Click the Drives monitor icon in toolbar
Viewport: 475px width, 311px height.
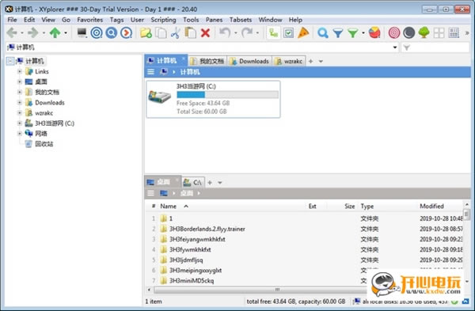point(82,32)
